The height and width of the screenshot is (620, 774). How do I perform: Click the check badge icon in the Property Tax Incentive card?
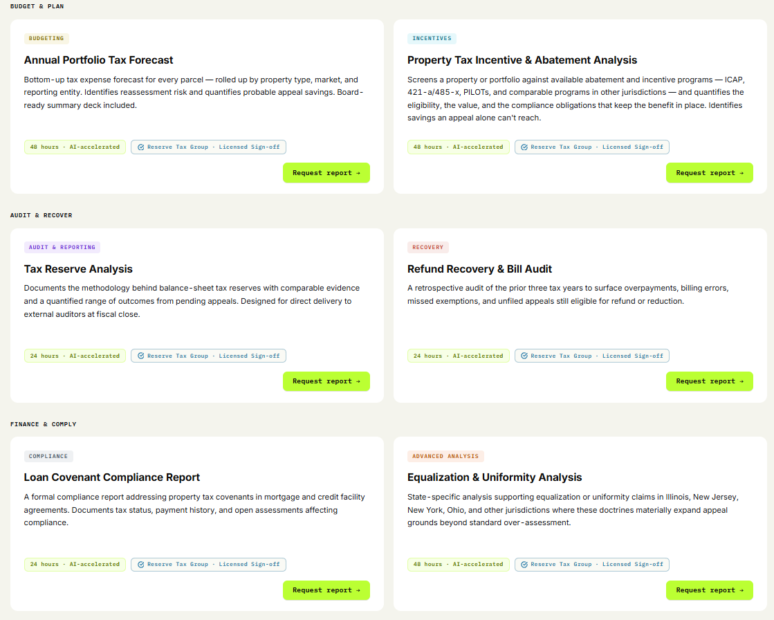pyautogui.click(x=524, y=147)
